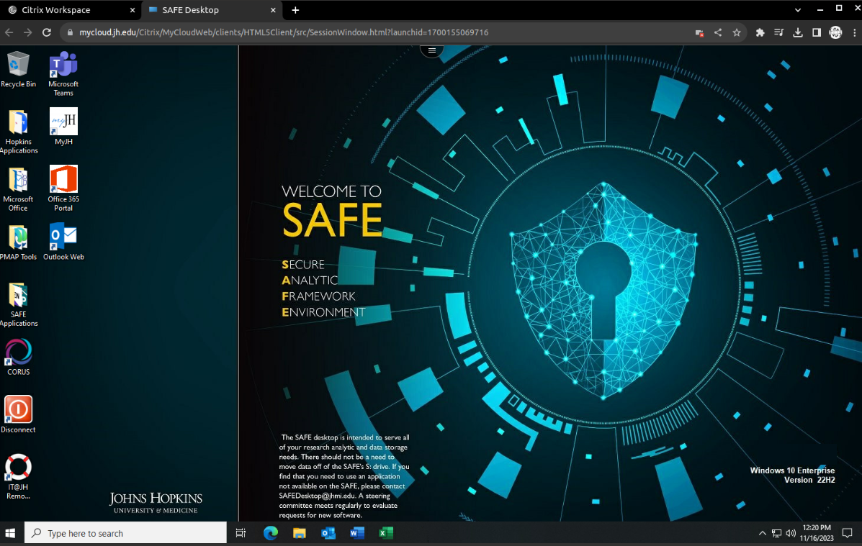Open the Chrome downloads icon

pos(799,32)
